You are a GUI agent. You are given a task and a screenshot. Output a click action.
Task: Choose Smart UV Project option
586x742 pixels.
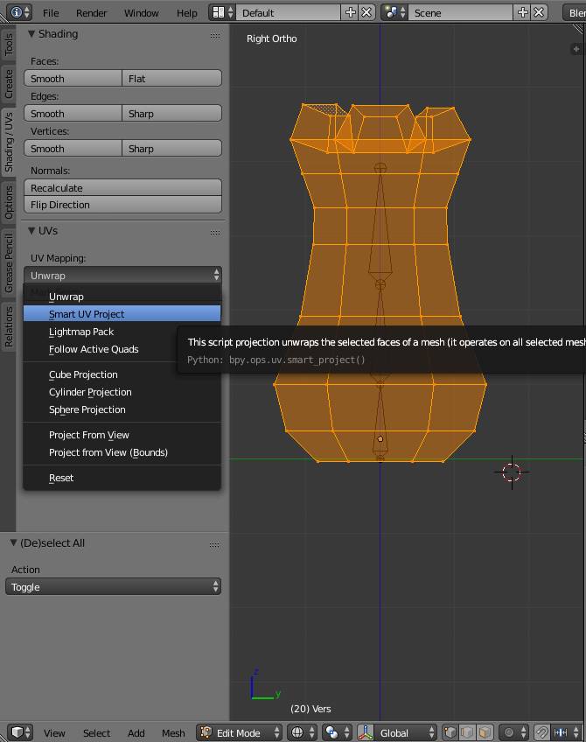(x=122, y=314)
